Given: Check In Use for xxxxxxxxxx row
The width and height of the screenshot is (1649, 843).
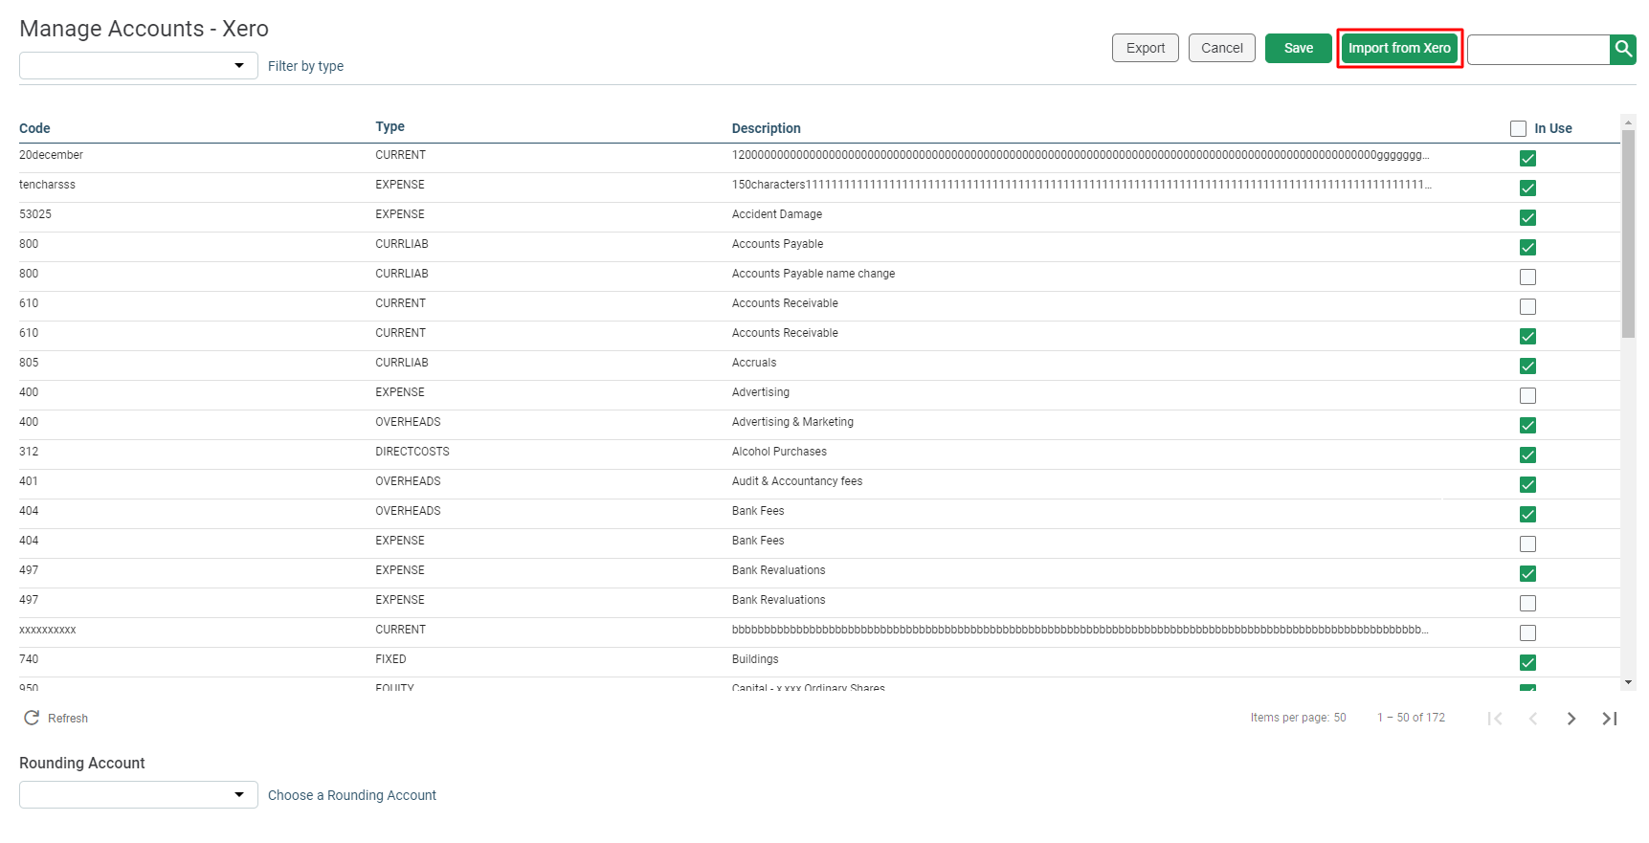Looking at the screenshot, I should point(1527,633).
